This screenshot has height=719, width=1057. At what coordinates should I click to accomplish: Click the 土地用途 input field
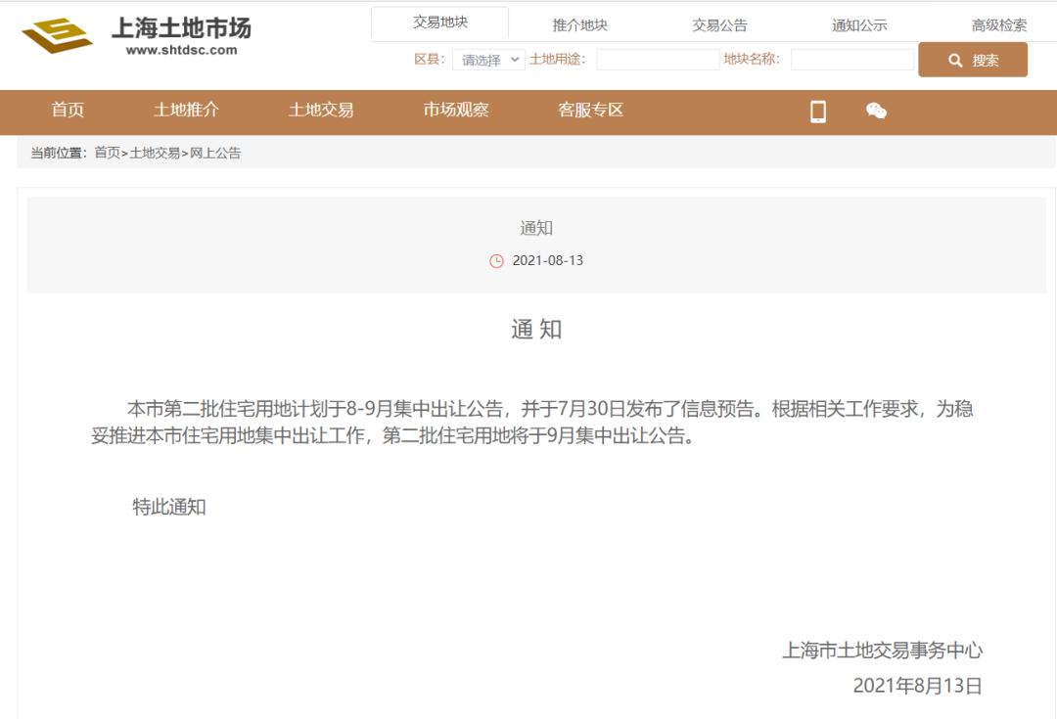pyautogui.click(x=658, y=60)
